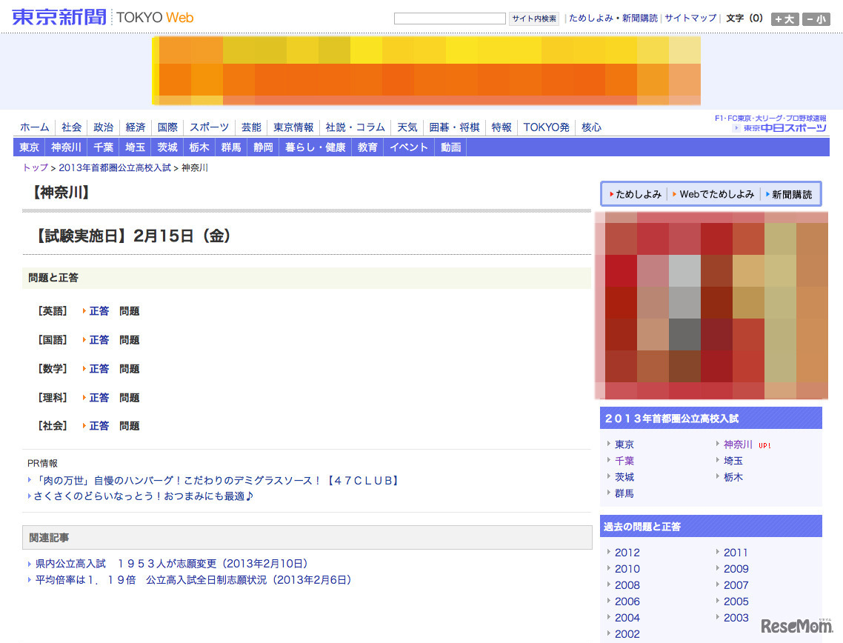The width and height of the screenshot is (843, 643).
Task: Open 千葉 in 2013 exam sidebar list
Action: [624, 461]
